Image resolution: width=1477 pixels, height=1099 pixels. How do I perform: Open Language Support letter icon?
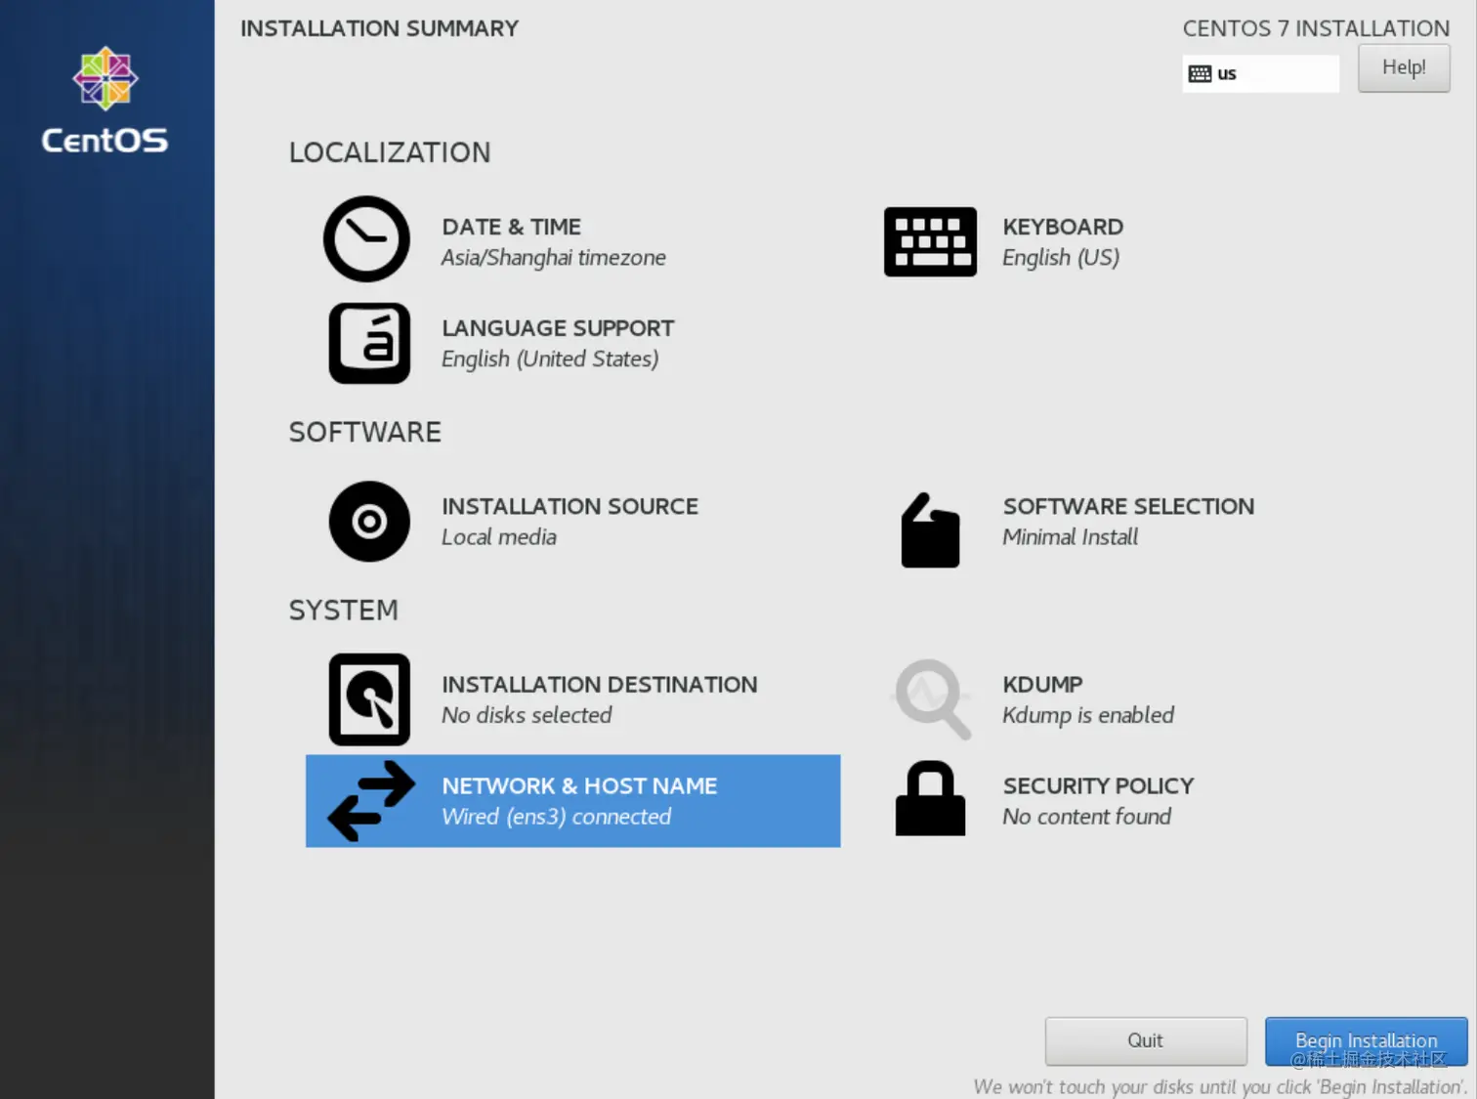click(369, 343)
